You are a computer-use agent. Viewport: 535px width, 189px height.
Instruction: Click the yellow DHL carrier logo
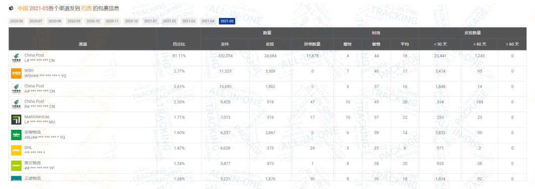[x=16, y=150]
